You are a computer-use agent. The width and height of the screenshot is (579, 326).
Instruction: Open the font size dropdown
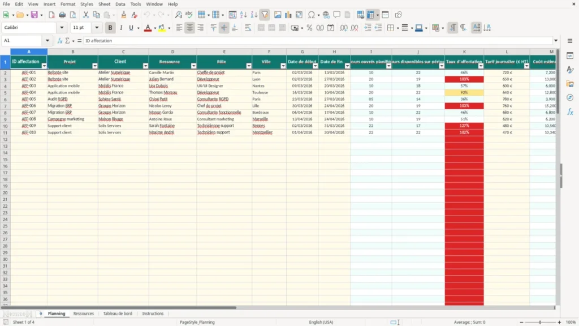coord(97,28)
